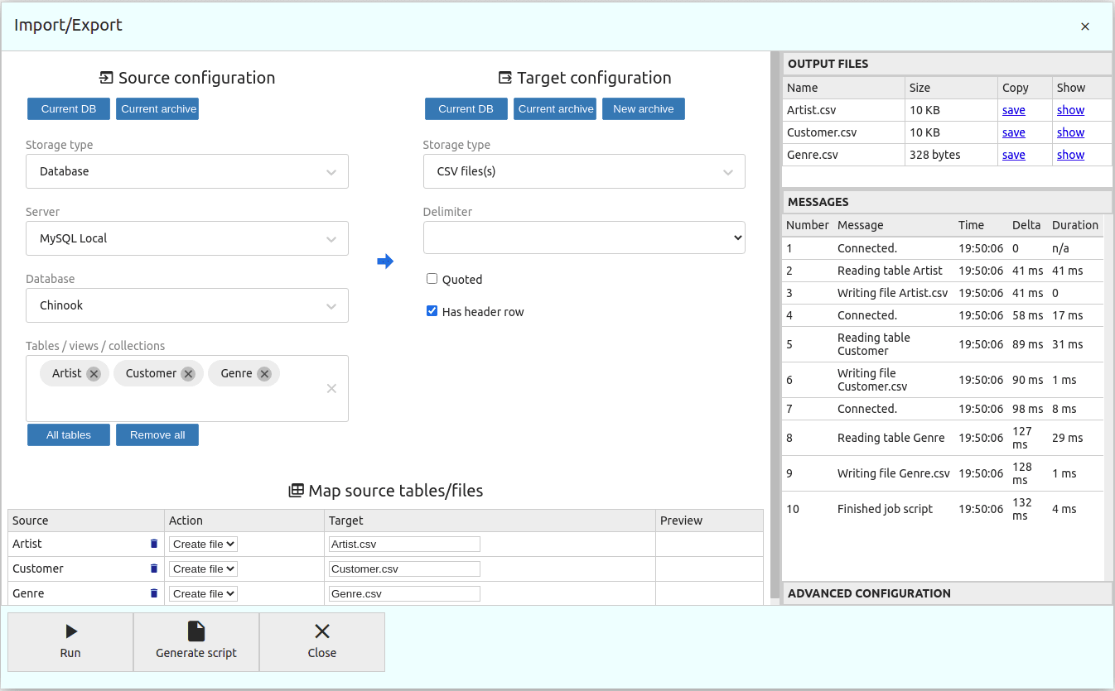Delete the Genre mapping row via trash icon

153,593
